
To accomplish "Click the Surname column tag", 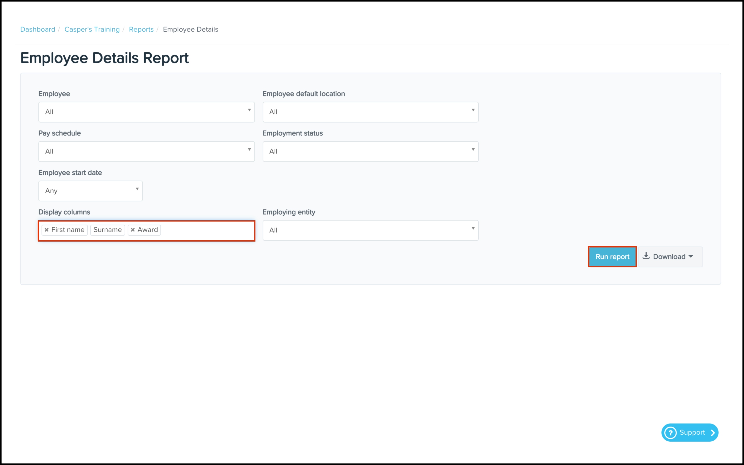I will [107, 230].
